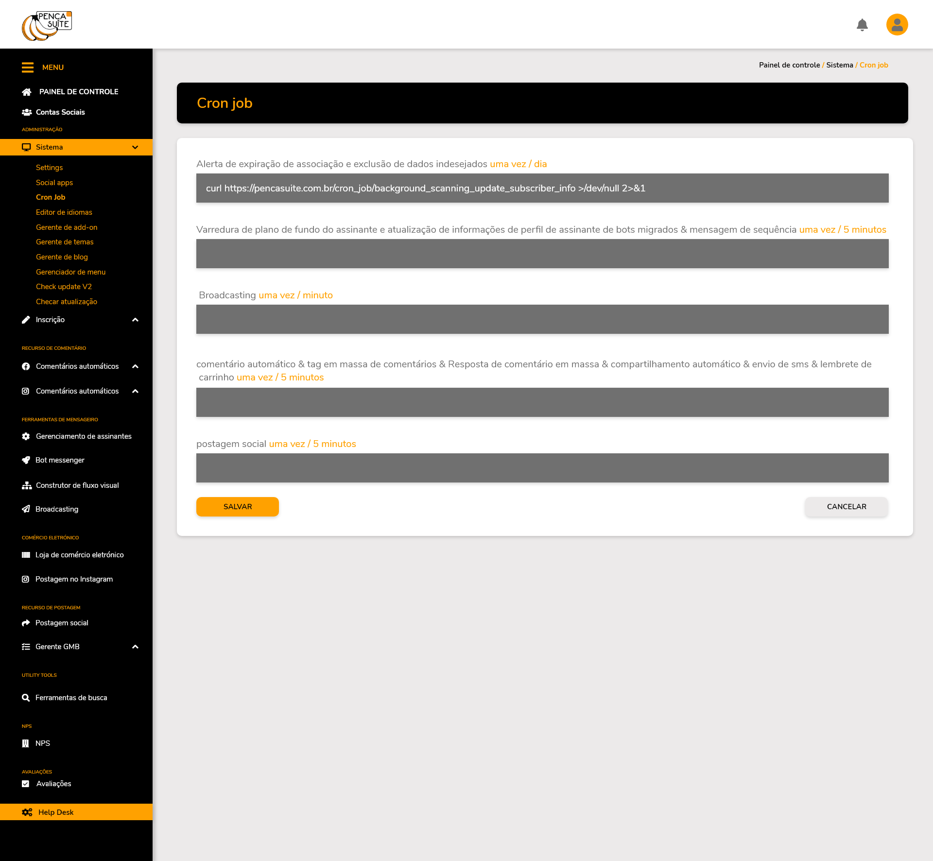Expand the Gerente GMB chevron
Viewport: 933px width, 861px height.
click(135, 647)
